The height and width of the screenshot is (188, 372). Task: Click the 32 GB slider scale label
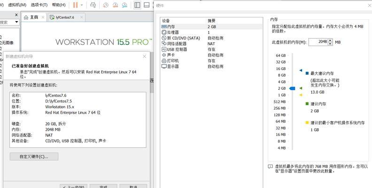[281, 62]
